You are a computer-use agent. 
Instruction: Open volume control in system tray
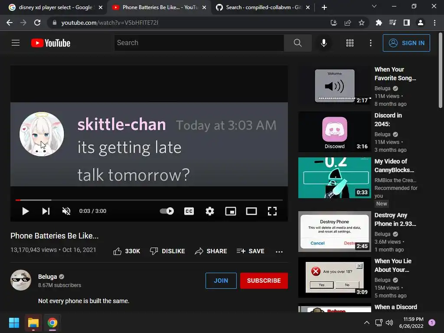click(x=390, y=323)
